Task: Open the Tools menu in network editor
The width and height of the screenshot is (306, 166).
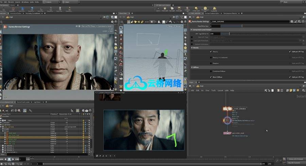Action: [213, 90]
